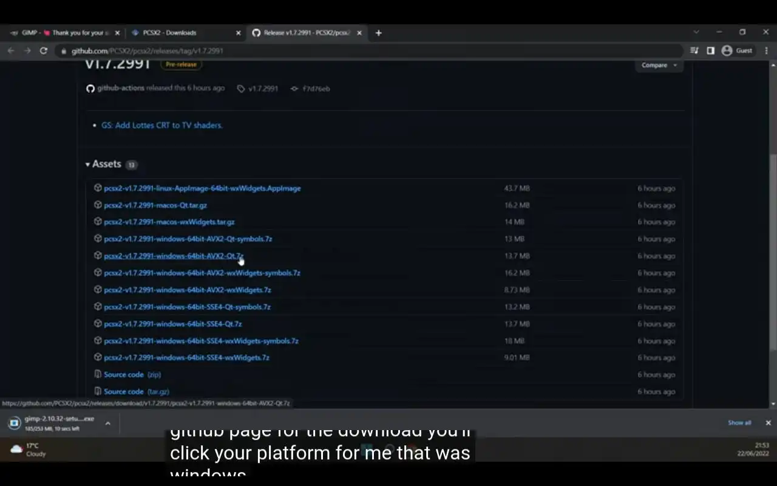This screenshot has width=777, height=486.
Task: Download windows-64bit-SSE4-Qt.7z asset
Action: click(x=173, y=324)
